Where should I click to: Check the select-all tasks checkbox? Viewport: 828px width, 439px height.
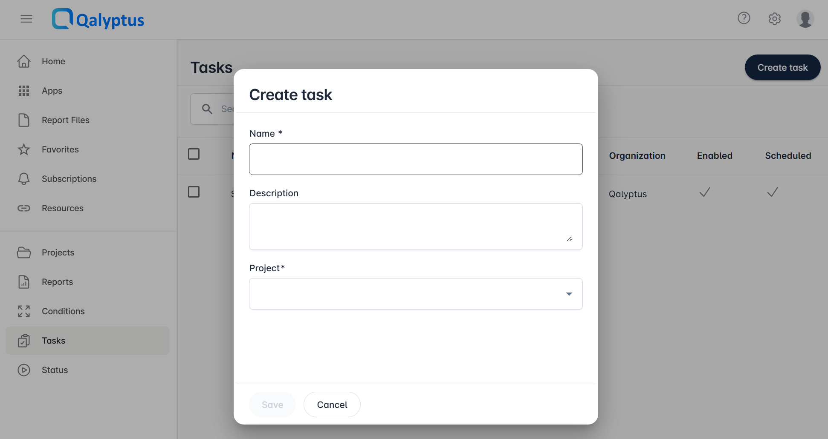coord(194,154)
